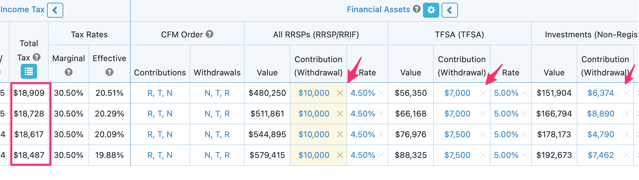Click the Financial Assets heading link
The height and width of the screenshot is (180, 639).
(x=378, y=10)
